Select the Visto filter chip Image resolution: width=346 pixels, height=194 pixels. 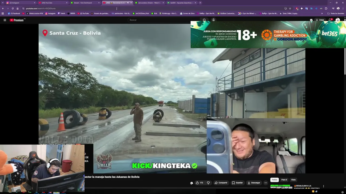click(x=293, y=180)
